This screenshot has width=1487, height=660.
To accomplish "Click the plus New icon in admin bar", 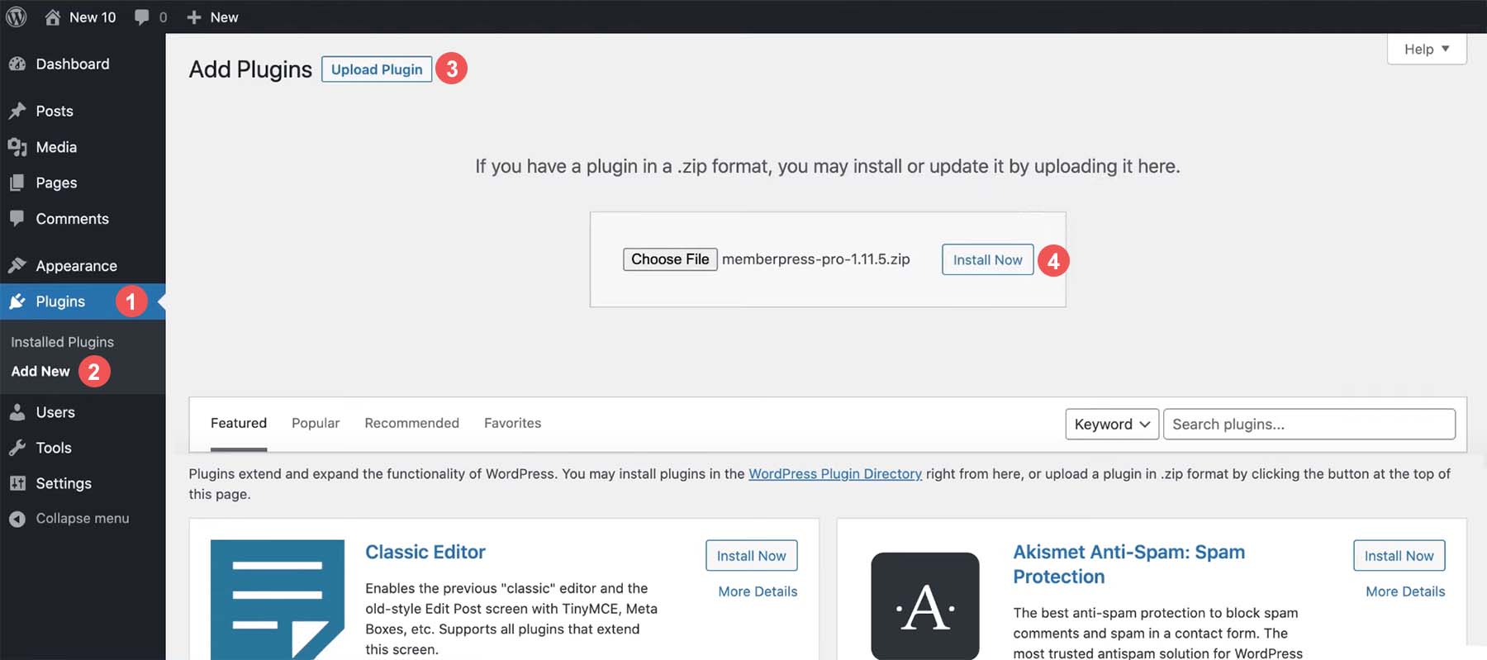I will point(194,17).
